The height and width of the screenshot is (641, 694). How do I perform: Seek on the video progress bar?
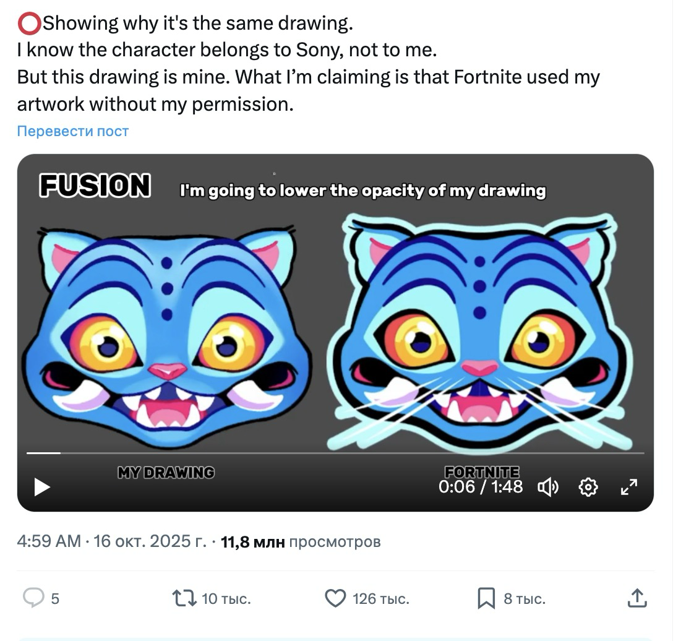tap(334, 454)
